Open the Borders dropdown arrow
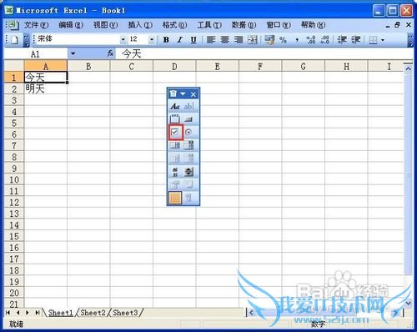This screenshot has width=417, height=332. pyautogui.click(x=383, y=40)
